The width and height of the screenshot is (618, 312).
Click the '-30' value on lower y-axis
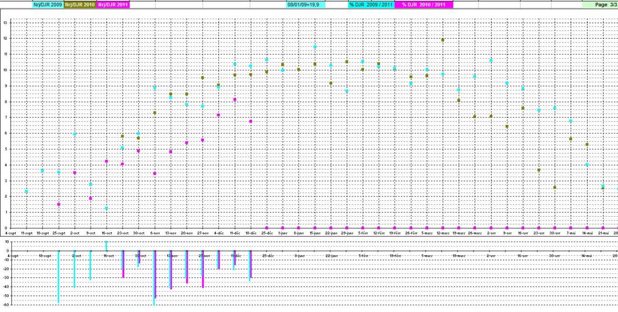pyautogui.click(x=5, y=277)
